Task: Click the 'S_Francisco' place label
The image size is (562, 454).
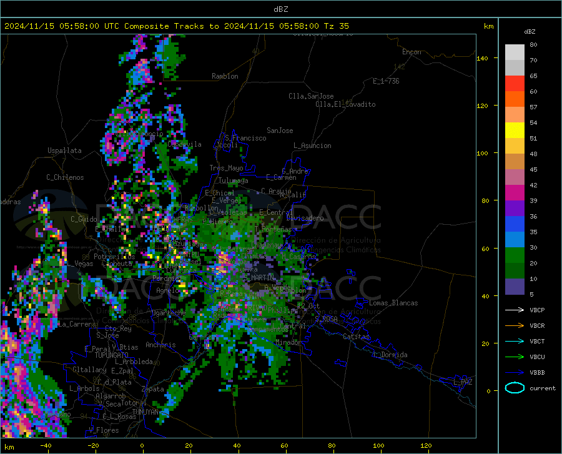Action: [245, 138]
